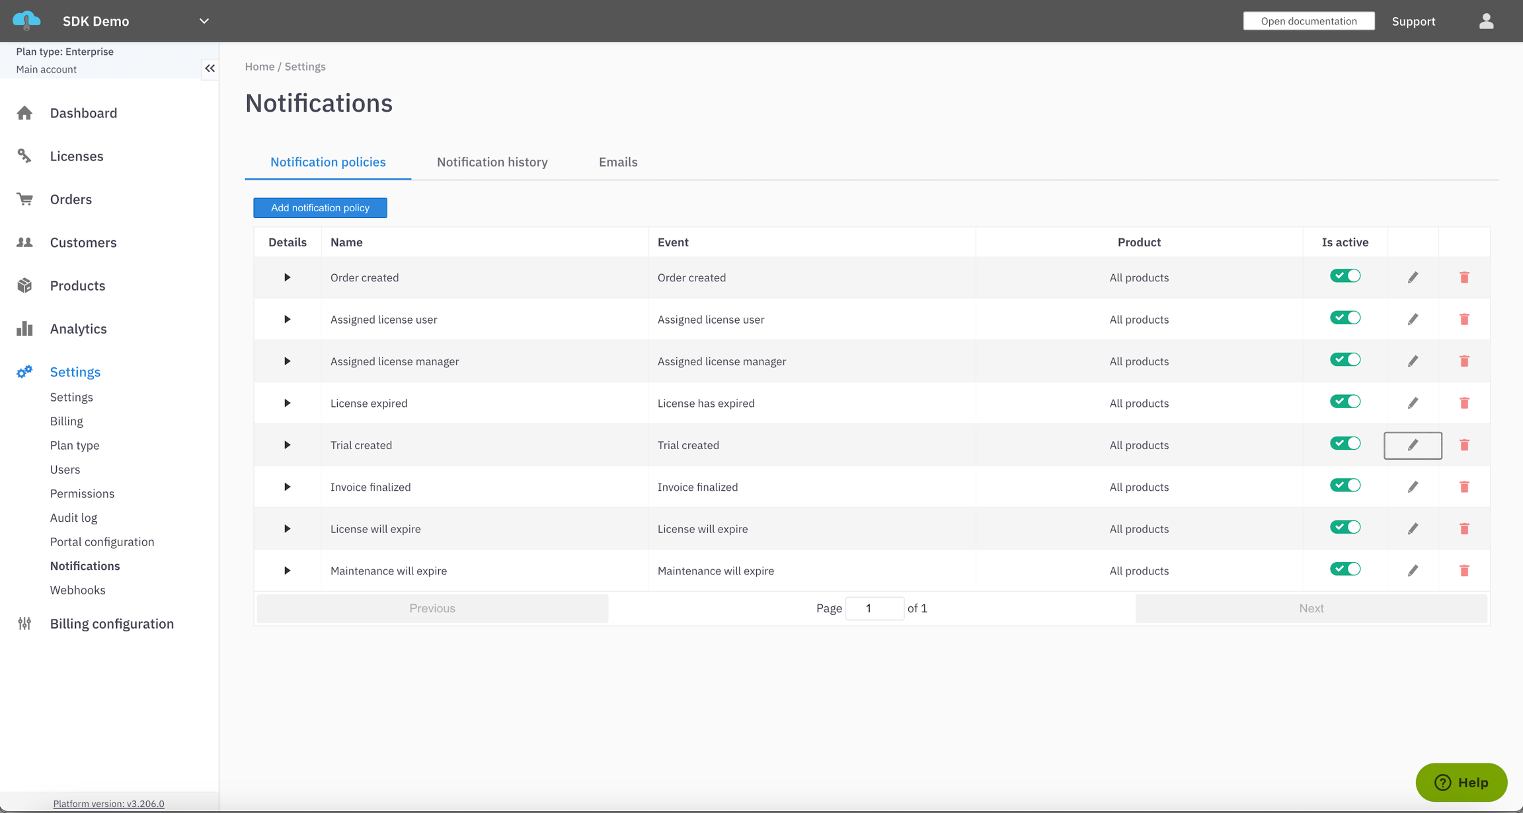The image size is (1523, 813).
Task: Open the user profile icon in header
Action: point(1486,21)
